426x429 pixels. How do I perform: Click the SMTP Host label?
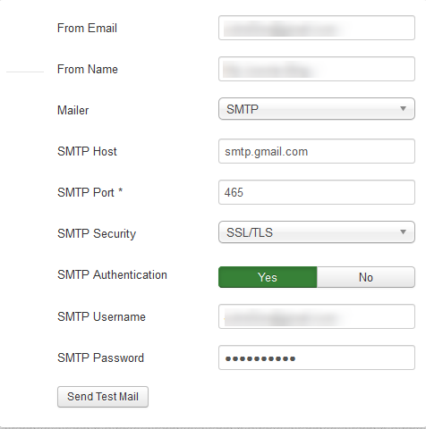(x=87, y=151)
